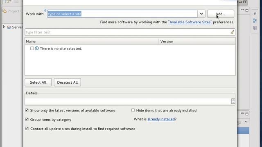Click the Work with site input field
This screenshot has height=147, width=262.
point(122,14)
